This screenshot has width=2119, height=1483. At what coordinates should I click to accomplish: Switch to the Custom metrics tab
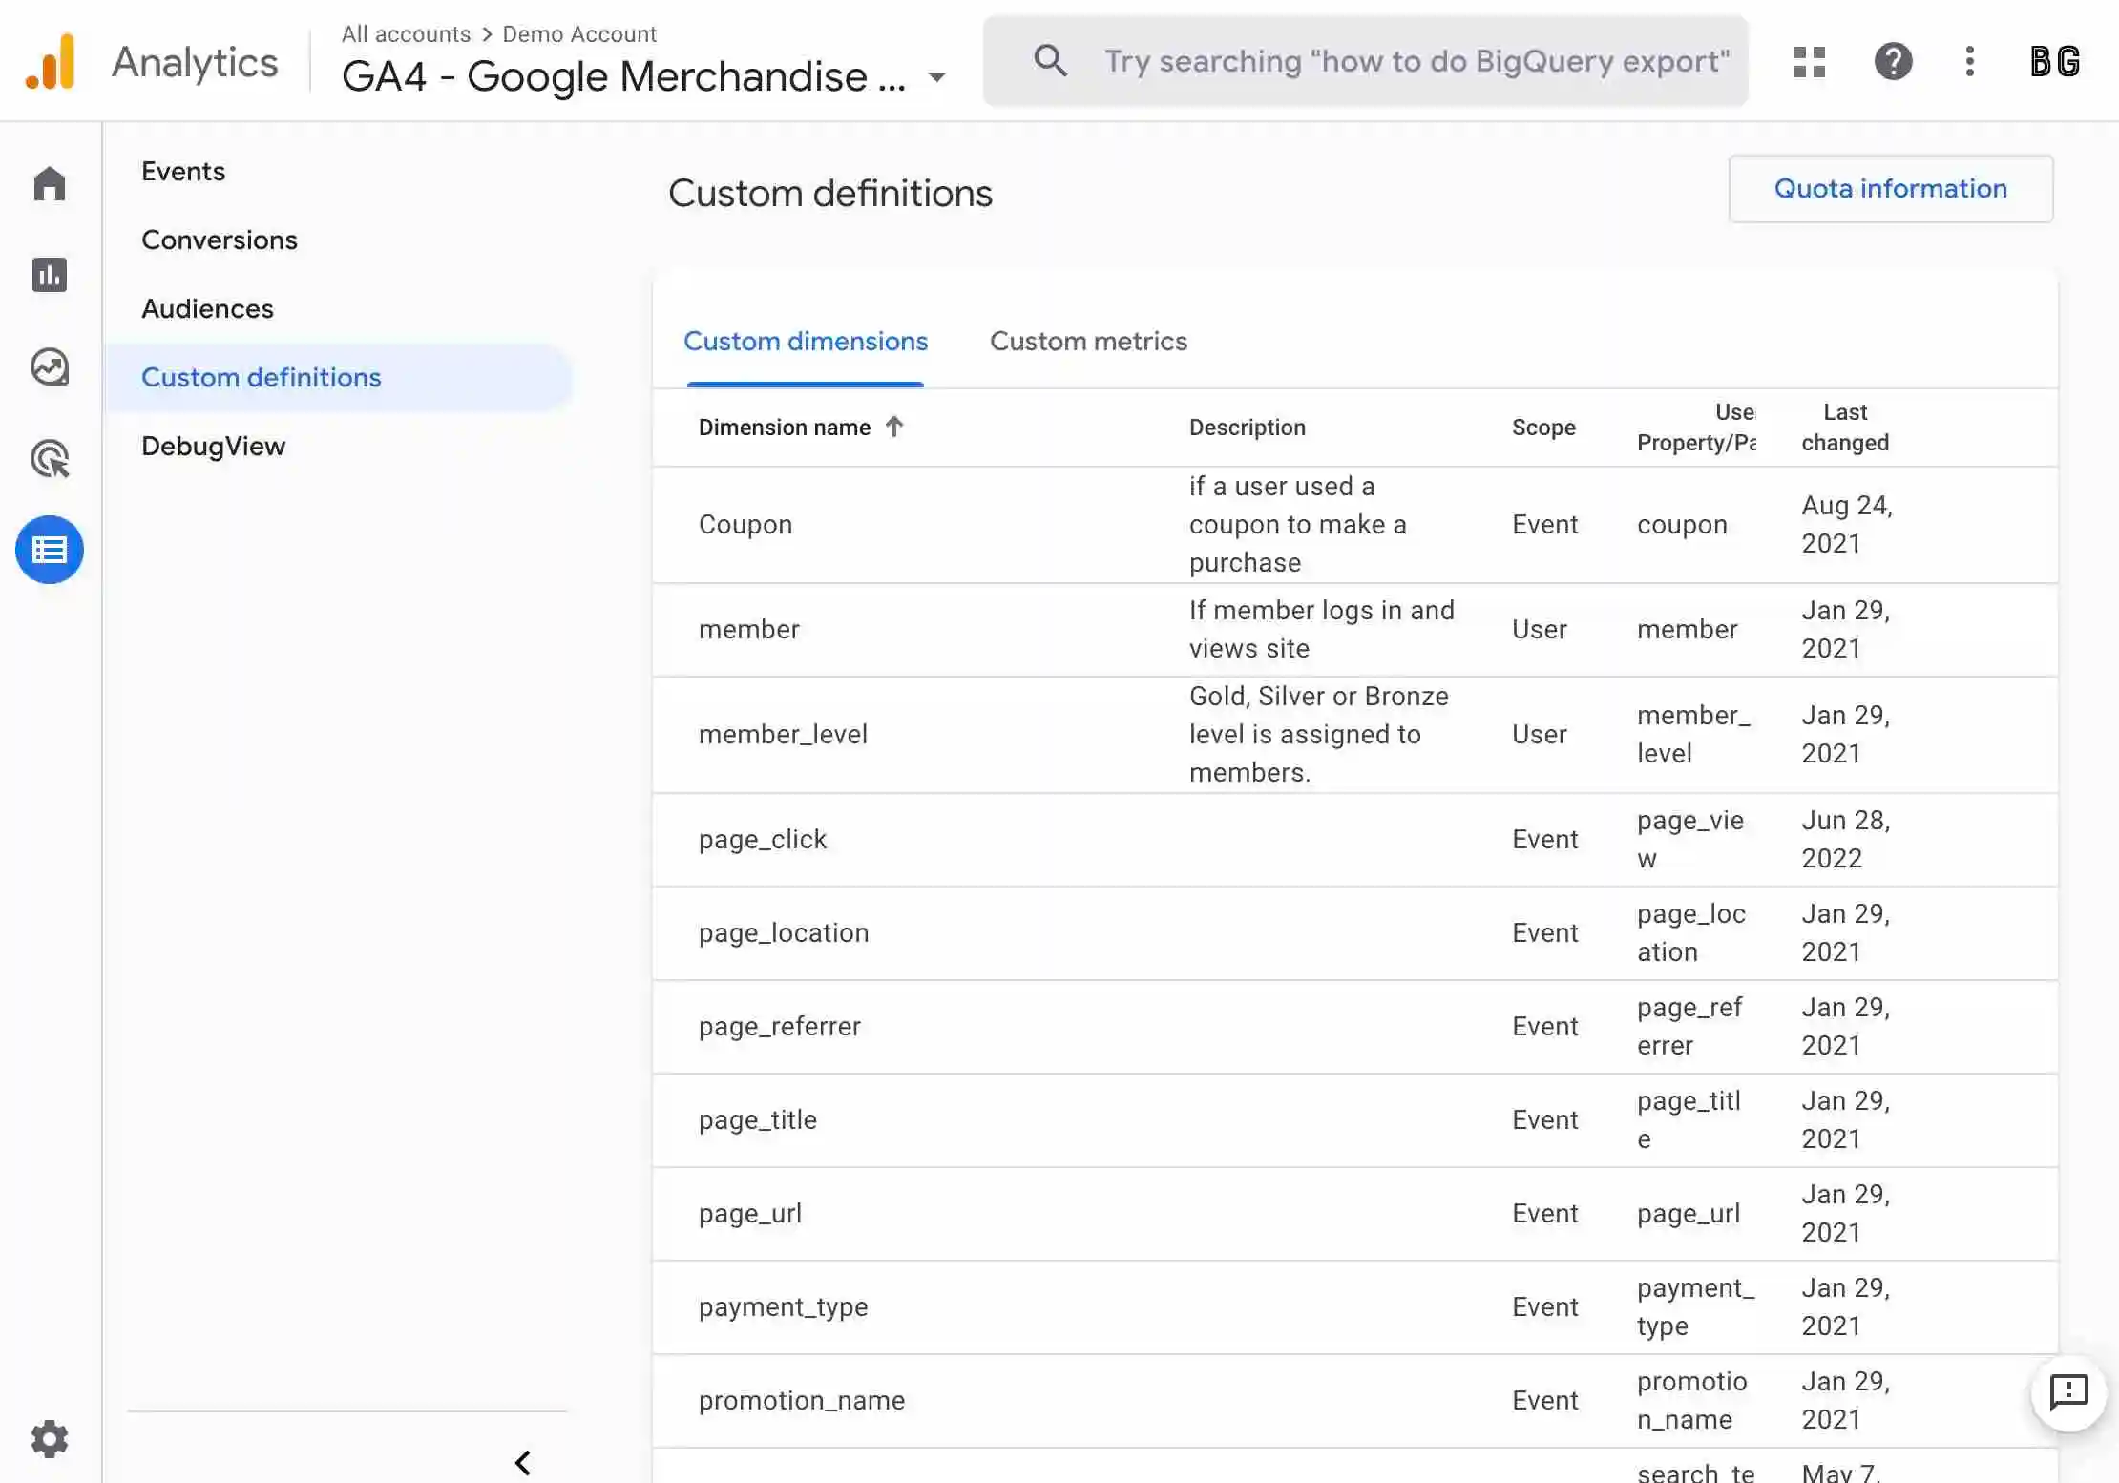pos(1088,342)
